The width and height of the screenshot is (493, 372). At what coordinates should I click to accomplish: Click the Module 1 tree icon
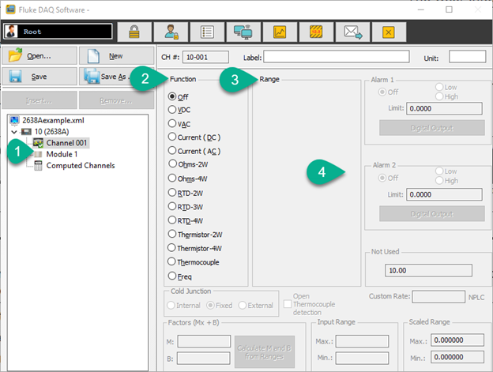38,154
